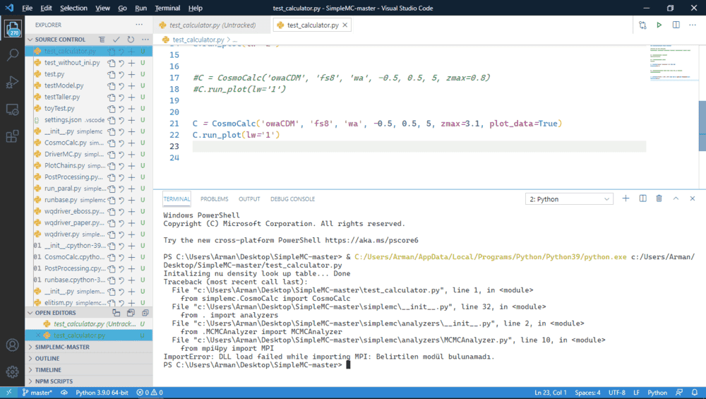Create a new terminal

626,198
